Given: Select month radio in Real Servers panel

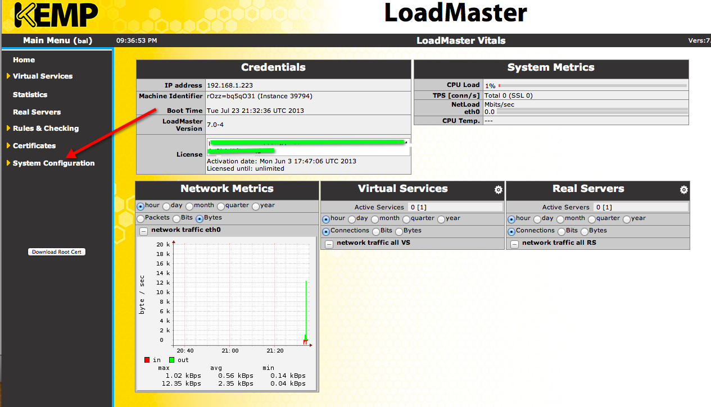Looking at the screenshot, I should click(x=560, y=219).
